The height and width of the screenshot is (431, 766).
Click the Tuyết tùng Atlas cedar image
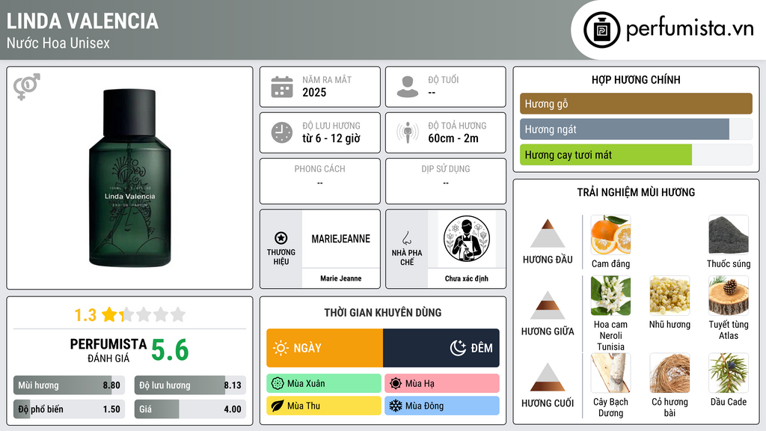click(x=729, y=296)
